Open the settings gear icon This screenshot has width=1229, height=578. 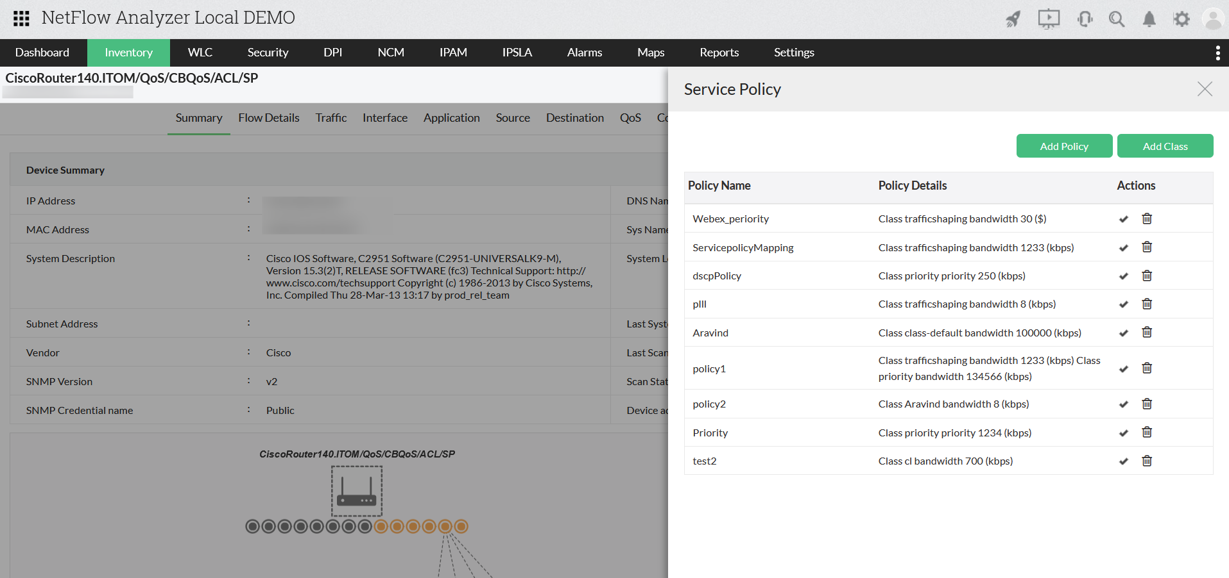[x=1182, y=19]
